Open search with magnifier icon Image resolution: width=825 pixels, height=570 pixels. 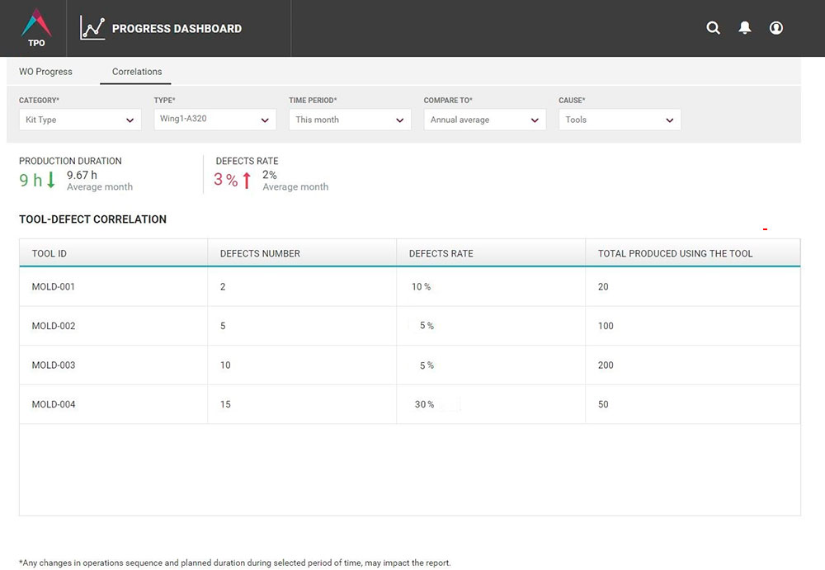tap(713, 28)
